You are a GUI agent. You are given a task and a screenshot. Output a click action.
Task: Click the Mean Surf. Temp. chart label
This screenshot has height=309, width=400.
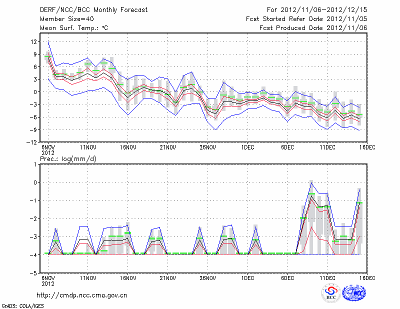(74, 28)
